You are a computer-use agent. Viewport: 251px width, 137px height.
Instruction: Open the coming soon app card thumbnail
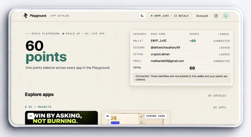[136, 118]
